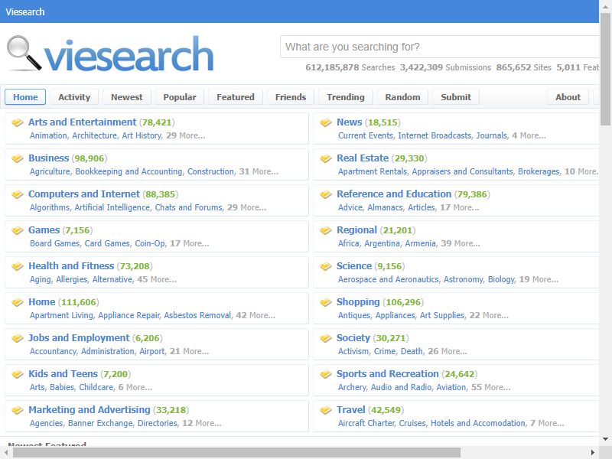Open the Popular tab

(180, 97)
